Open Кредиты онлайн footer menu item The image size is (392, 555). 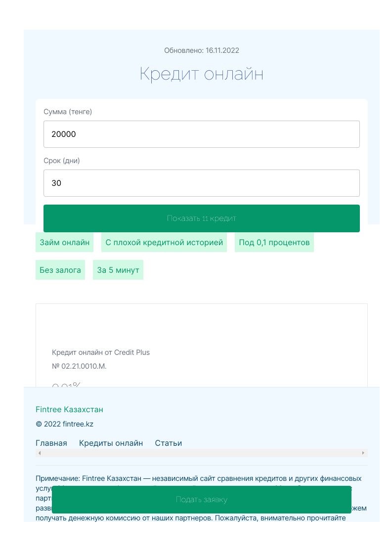click(111, 443)
